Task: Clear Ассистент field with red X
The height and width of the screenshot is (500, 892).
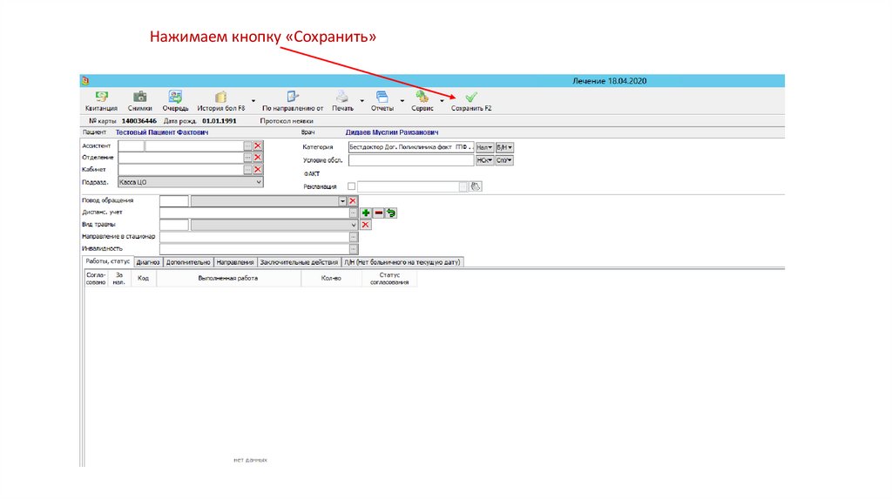Action: point(258,146)
